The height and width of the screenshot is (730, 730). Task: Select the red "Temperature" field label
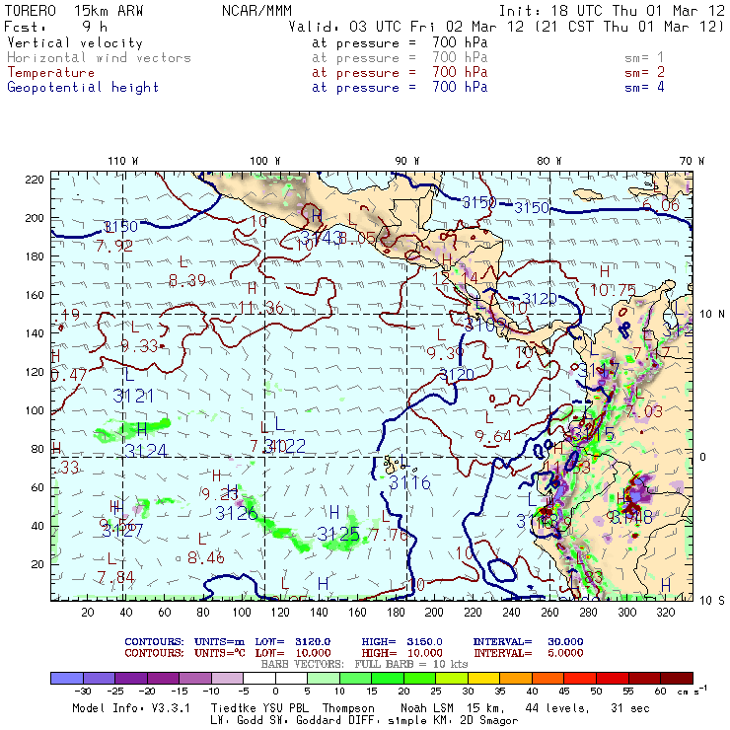click(50, 73)
